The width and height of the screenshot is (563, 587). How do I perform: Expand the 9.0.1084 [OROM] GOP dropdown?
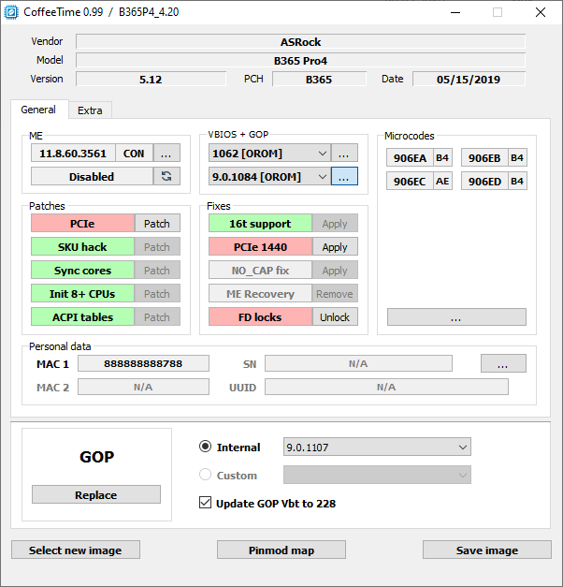coord(322,176)
